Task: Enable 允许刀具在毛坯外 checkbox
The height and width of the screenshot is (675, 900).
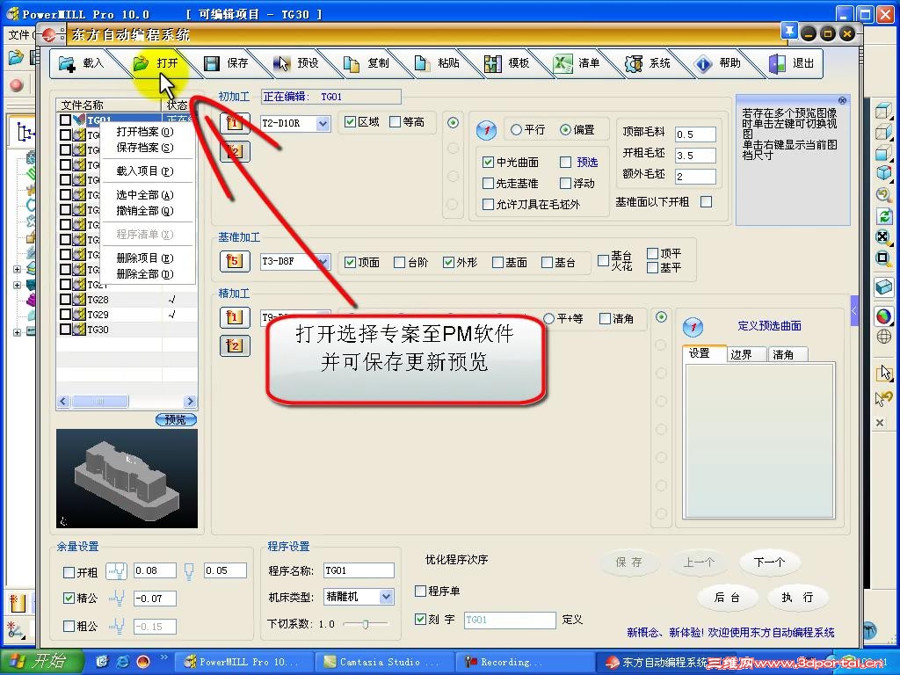Action: point(488,204)
